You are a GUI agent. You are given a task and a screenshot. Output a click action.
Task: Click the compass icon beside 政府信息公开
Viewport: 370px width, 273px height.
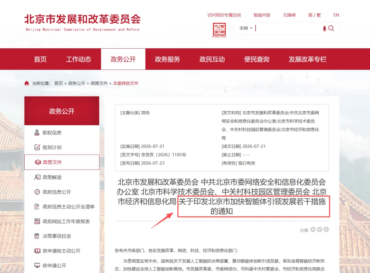(x=37, y=192)
